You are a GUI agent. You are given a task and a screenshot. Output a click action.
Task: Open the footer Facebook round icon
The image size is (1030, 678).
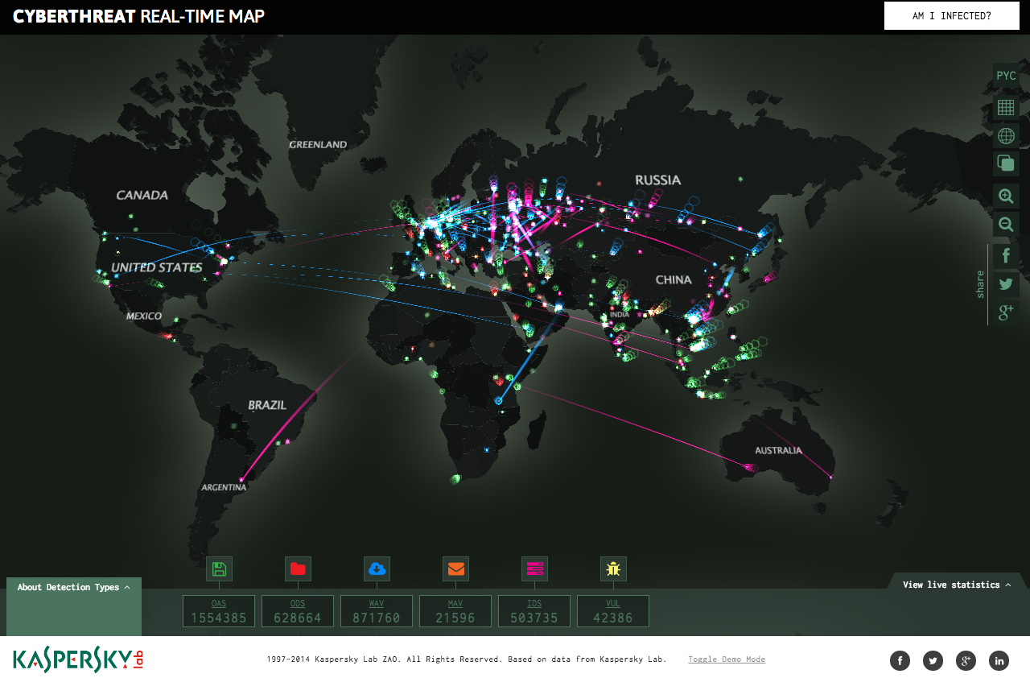tap(900, 660)
